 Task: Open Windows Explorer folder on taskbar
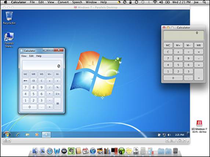click(27, 135)
